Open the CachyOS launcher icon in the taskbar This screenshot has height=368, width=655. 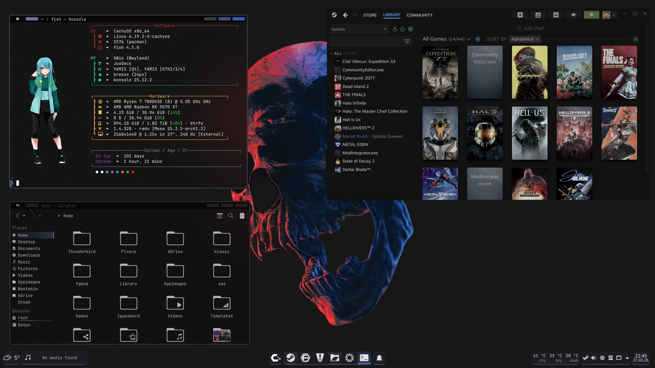tap(275, 358)
